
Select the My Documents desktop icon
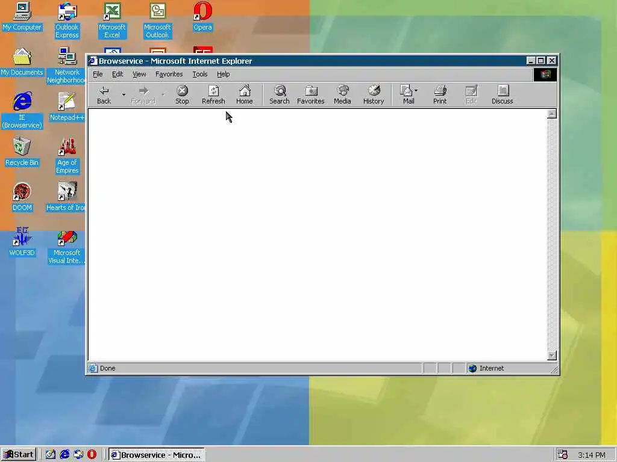(x=22, y=62)
